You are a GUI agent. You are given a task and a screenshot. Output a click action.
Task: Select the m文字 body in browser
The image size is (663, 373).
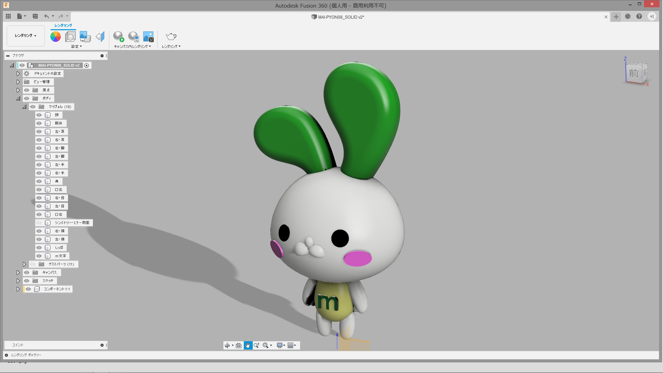[60, 256]
